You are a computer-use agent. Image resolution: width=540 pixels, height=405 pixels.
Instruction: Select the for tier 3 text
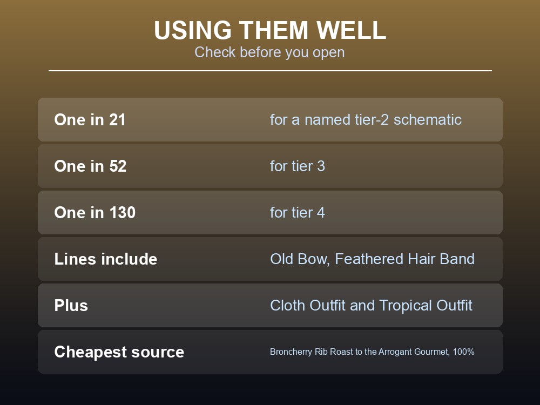[x=297, y=166]
